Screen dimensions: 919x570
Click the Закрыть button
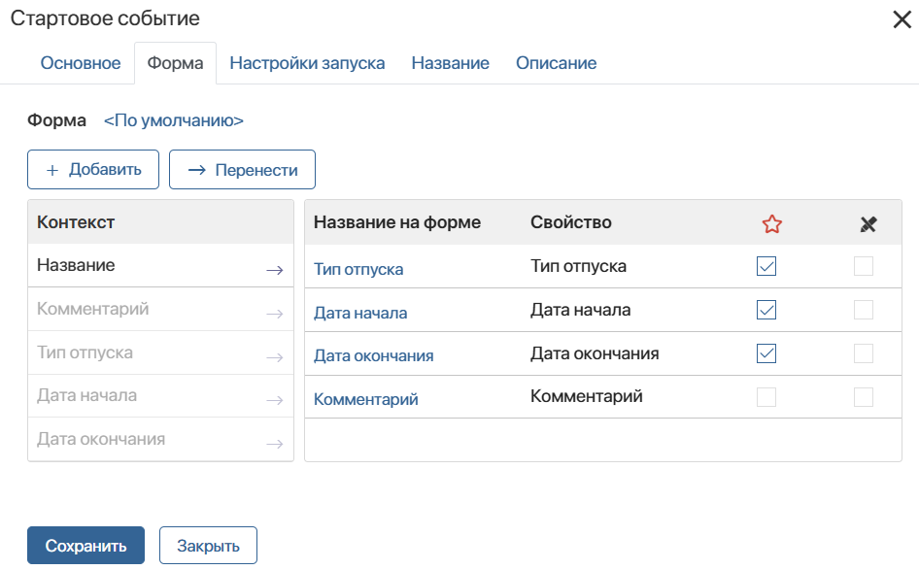click(208, 546)
